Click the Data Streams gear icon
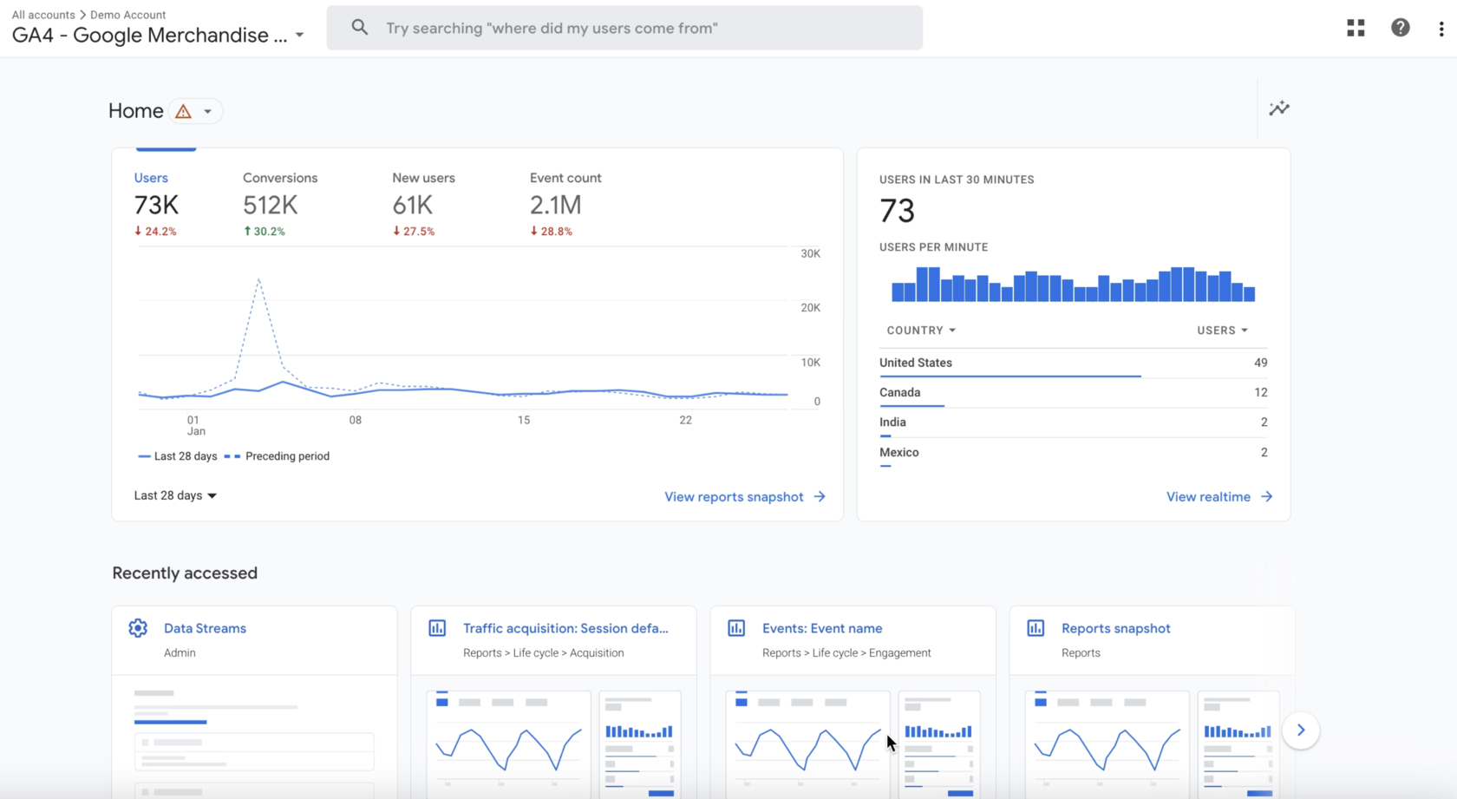Screen dimensions: 1457x799 point(138,628)
